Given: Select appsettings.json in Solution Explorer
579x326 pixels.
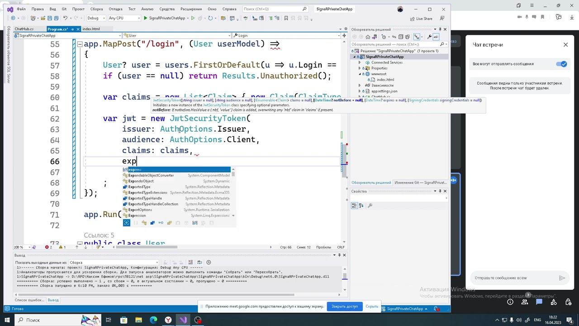Looking at the screenshot, I should pos(384,91).
